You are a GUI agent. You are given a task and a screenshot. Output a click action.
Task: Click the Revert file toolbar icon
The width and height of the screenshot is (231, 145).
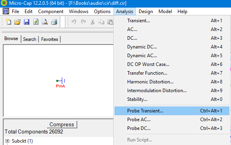36,22
